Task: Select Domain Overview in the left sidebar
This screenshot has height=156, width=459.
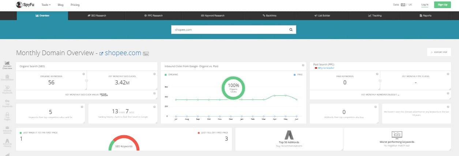Action: tap(7, 65)
